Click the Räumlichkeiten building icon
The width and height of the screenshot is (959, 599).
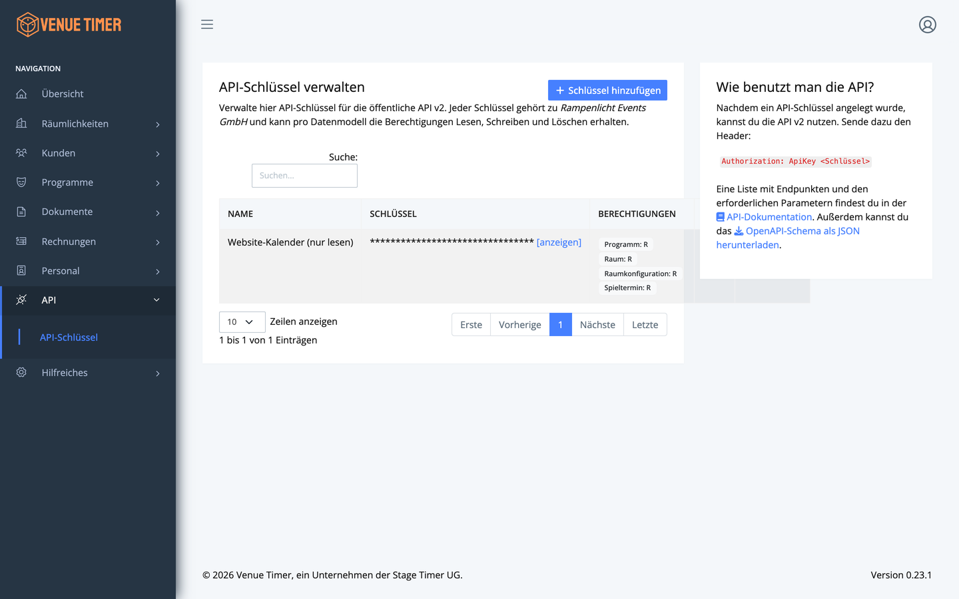[x=21, y=123]
